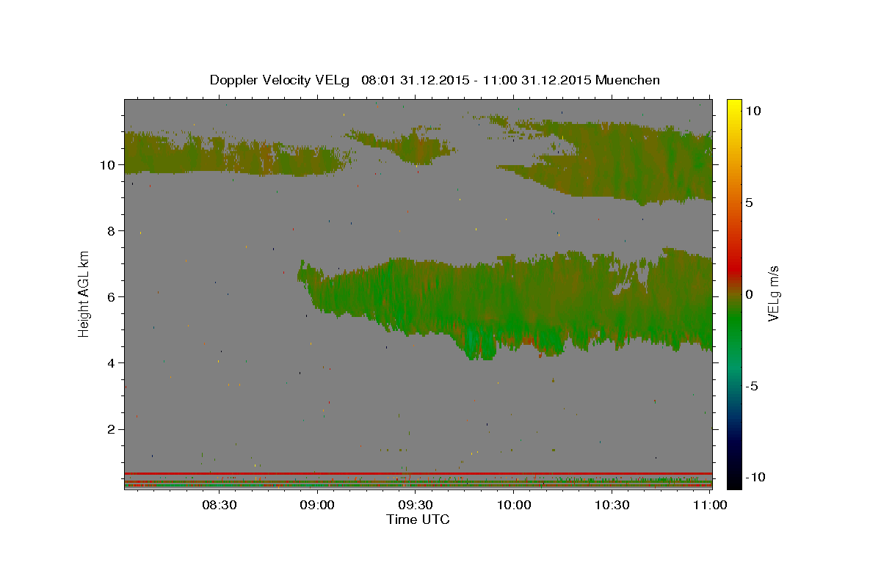Click the colorbar value 10 label
881x587 pixels.
[753, 111]
